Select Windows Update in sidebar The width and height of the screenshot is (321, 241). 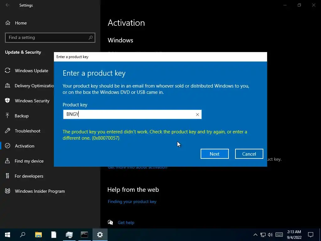coord(32,71)
